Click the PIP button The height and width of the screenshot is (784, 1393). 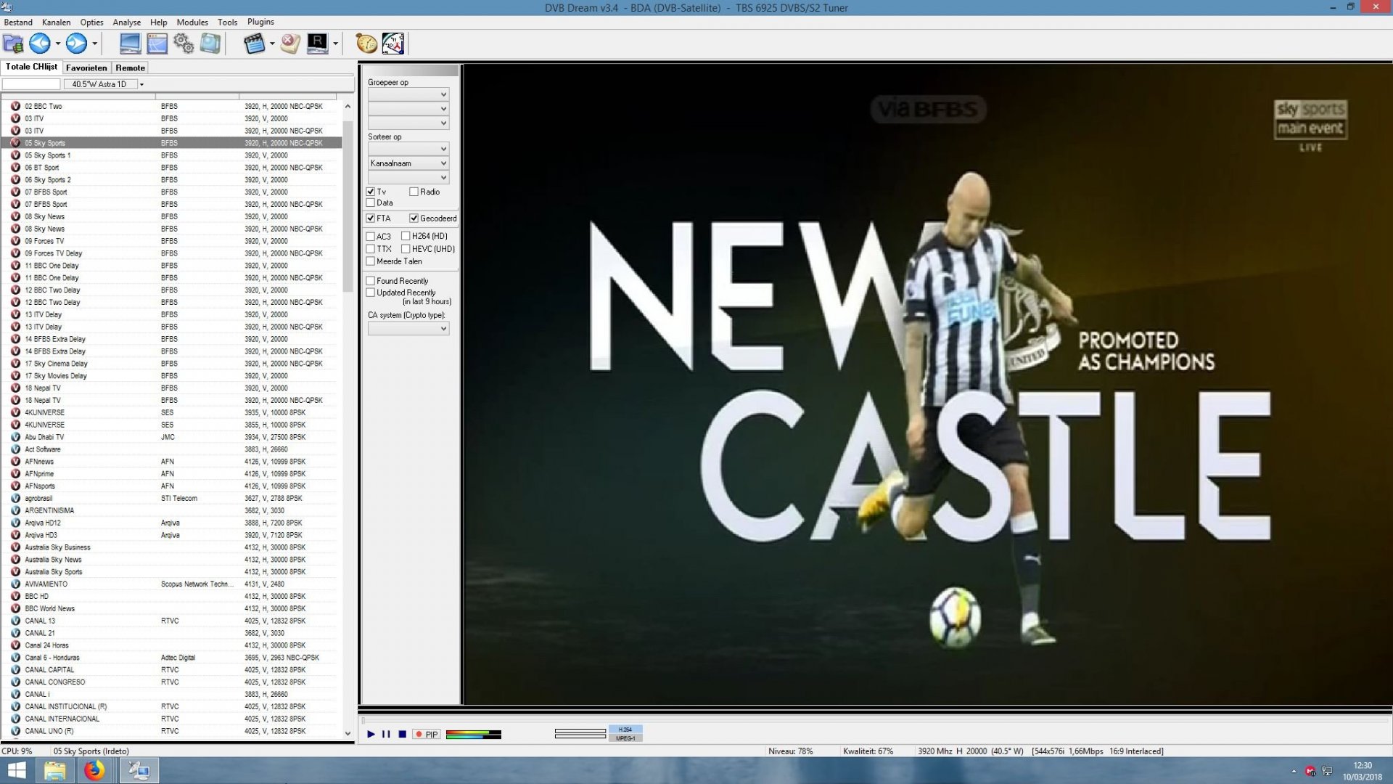click(427, 735)
